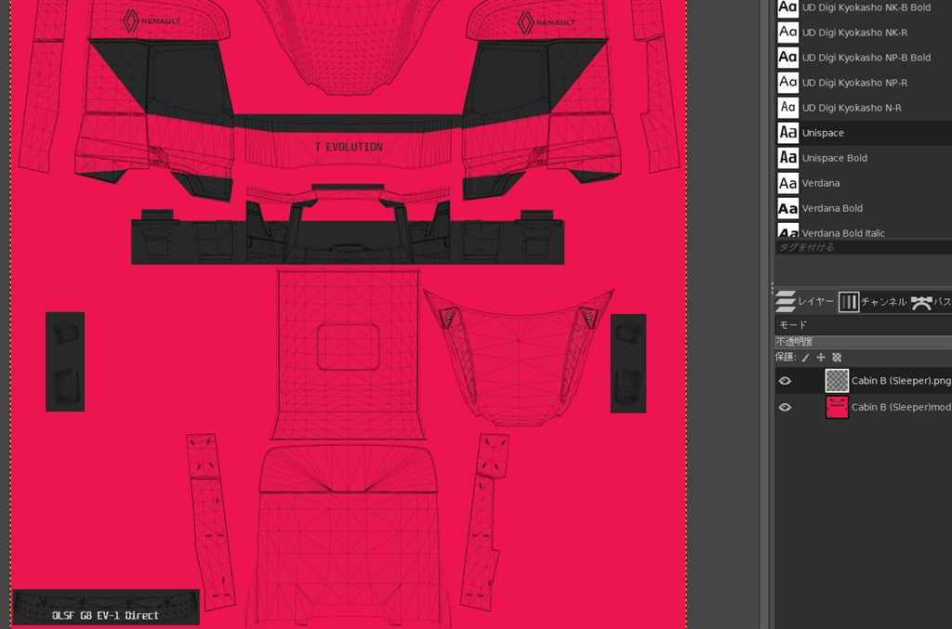Screen dimensions: 952x629
Task: Toggle the lock pixels brush icon
Action: (x=806, y=358)
